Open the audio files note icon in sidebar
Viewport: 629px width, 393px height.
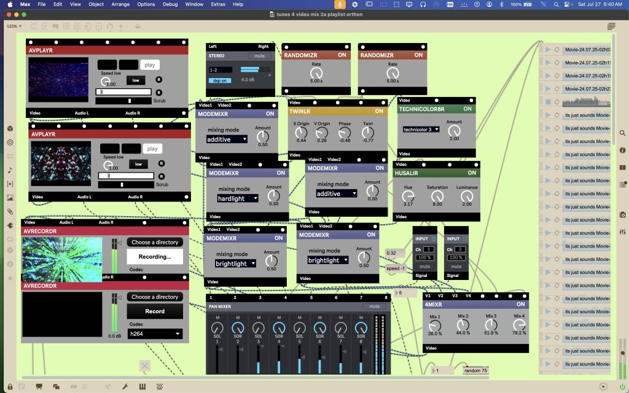[10, 170]
